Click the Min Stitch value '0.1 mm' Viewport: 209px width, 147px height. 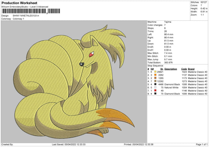tap(168, 56)
